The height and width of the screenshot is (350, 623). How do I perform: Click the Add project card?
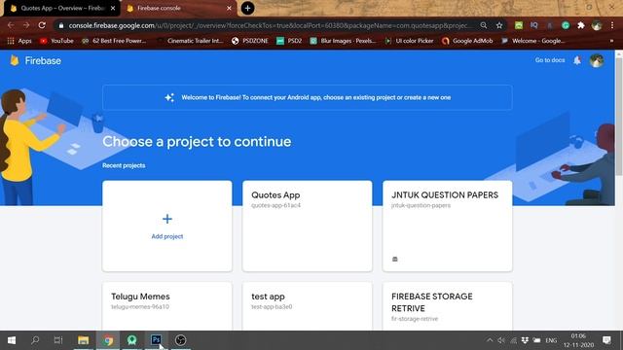167,227
